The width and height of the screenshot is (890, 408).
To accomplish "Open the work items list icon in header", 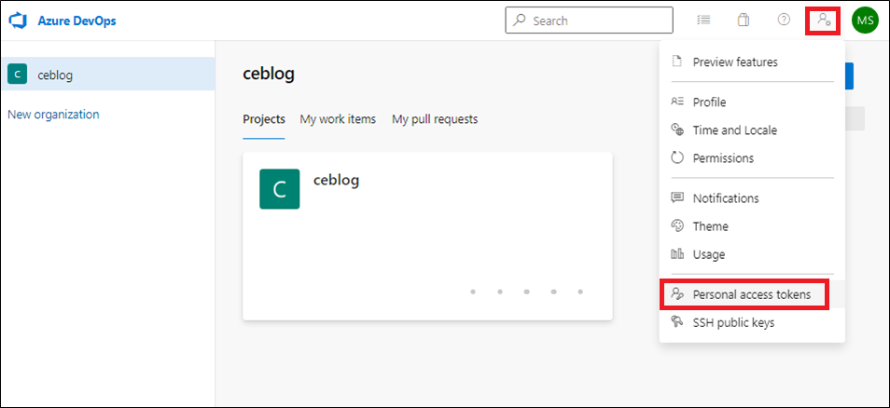I will (703, 20).
